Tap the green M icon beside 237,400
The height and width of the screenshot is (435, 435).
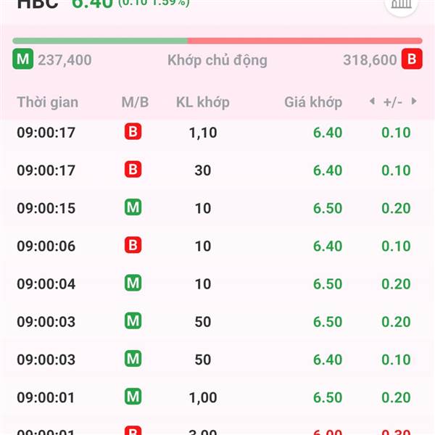[x=22, y=59]
